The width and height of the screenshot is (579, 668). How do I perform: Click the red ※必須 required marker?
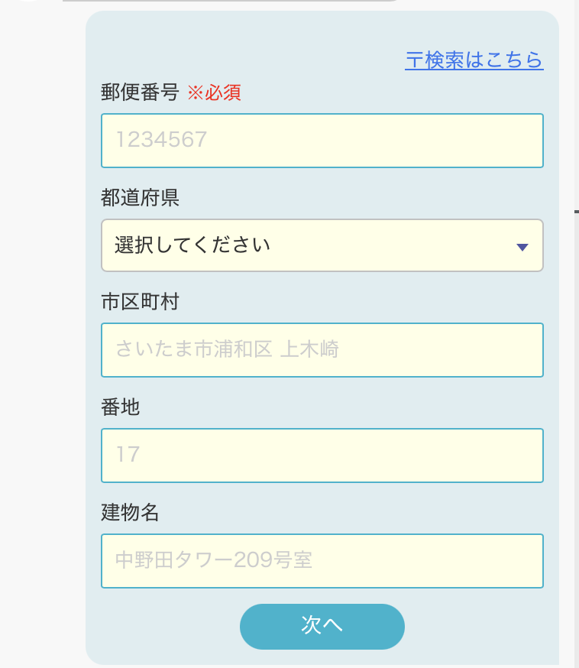[x=215, y=92]
